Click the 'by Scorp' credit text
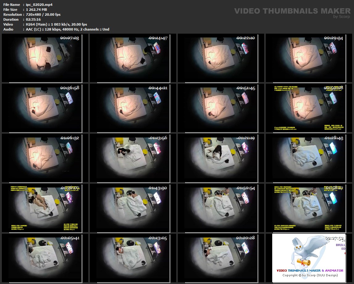354x284 pixels. [x=342, y=17]
